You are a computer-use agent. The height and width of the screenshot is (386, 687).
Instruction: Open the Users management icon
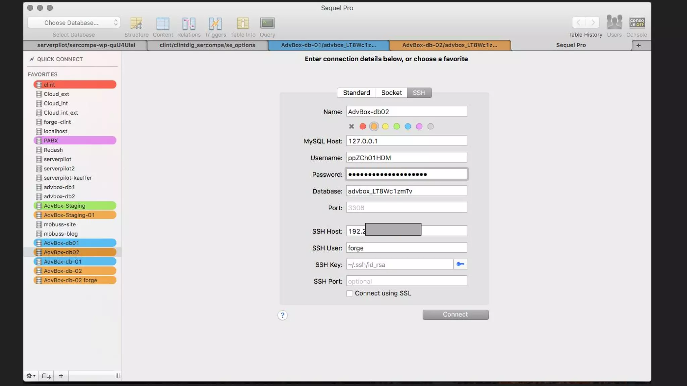(x=614, y=23)
